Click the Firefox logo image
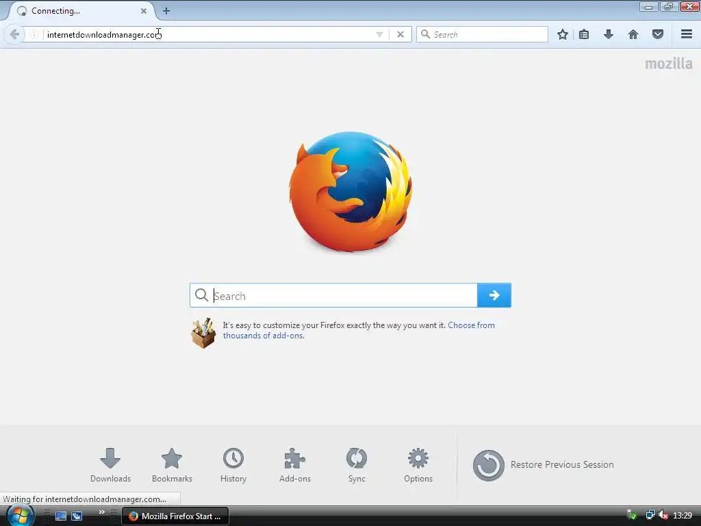 point(350,192)
